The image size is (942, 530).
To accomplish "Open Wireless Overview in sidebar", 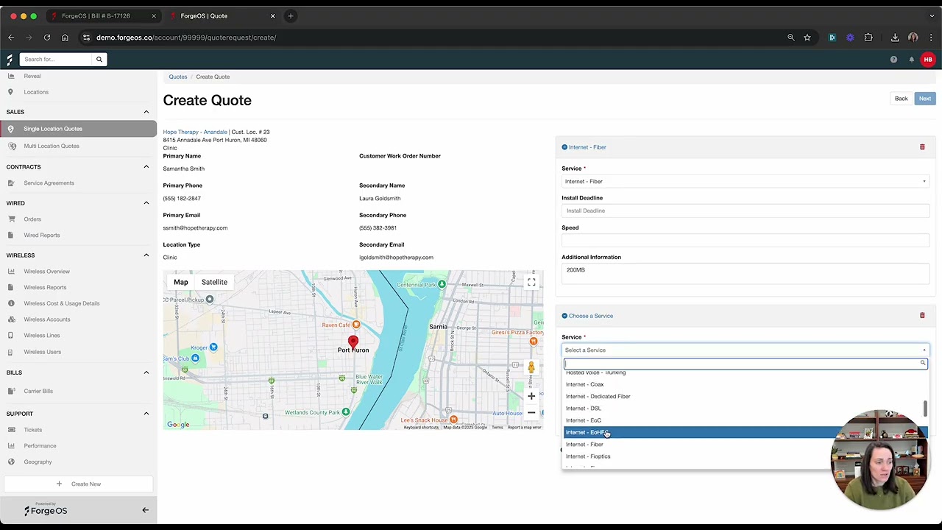I will pos(46,272).
